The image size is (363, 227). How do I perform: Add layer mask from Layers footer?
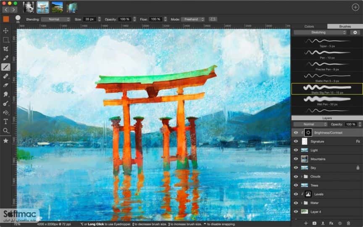point(314,223)
